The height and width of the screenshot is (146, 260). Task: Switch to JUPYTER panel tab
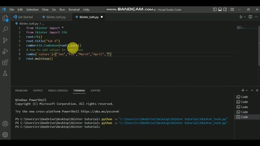pos(95,90)
